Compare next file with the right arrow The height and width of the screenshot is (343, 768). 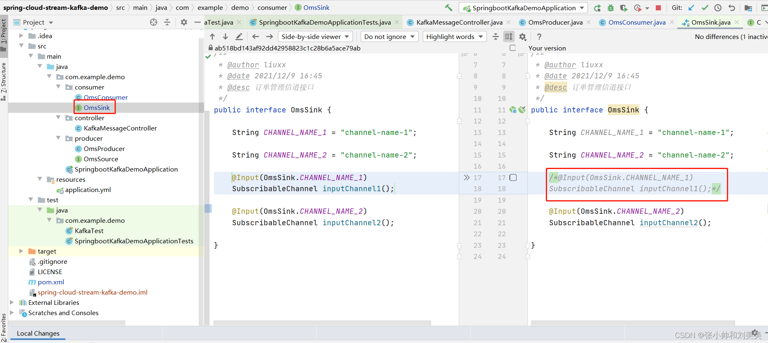point(269,37)
